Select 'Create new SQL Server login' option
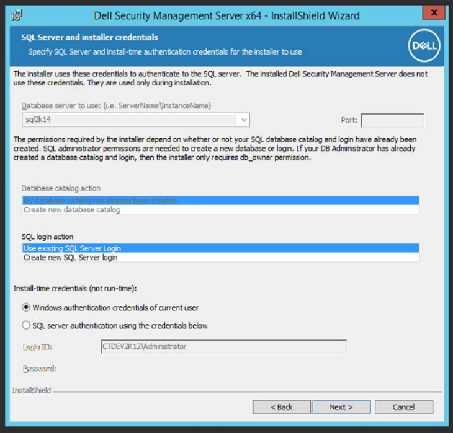453x433 pixels. [221, 257]
